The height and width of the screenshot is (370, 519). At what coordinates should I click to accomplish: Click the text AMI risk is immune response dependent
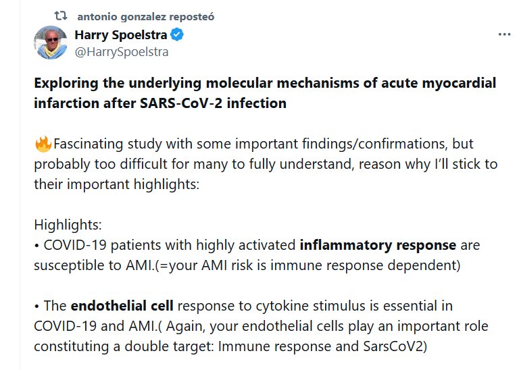[x=331, y=265]
